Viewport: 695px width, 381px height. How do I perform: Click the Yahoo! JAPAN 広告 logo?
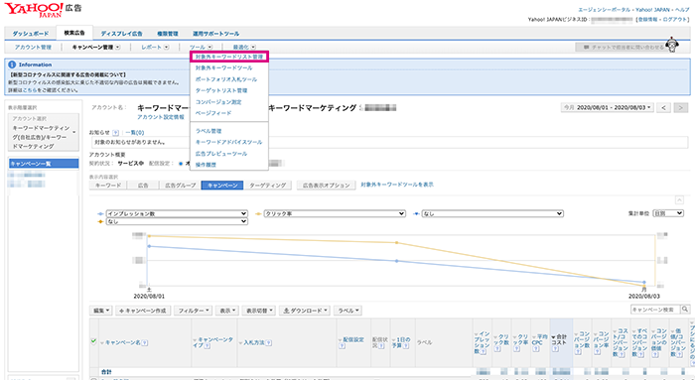(44, 10)
